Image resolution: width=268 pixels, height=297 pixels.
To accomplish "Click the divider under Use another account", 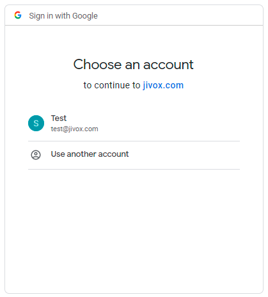I will [x=134, y=170].
